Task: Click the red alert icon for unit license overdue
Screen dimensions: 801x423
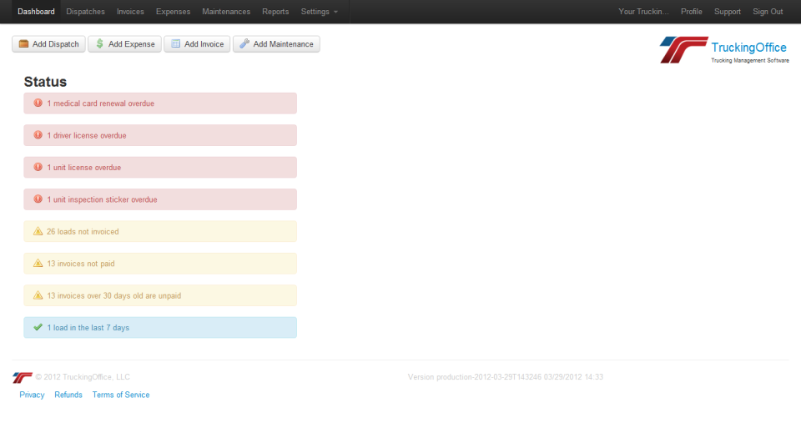Action: click(38, 167)
